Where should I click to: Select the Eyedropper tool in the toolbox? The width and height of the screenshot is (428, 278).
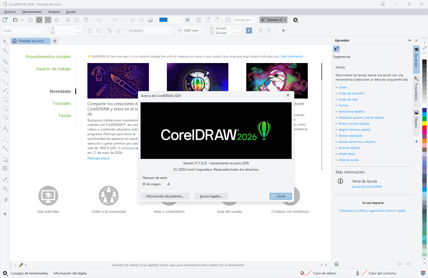tap(5, 179)
